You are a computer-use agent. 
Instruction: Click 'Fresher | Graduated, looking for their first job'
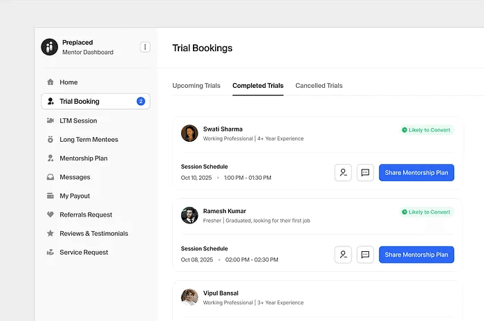tap(257, 221)
